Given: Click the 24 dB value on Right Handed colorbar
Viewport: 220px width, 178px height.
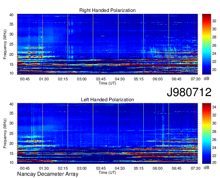Looking at the screenshot, I should (x=214, y=54).
